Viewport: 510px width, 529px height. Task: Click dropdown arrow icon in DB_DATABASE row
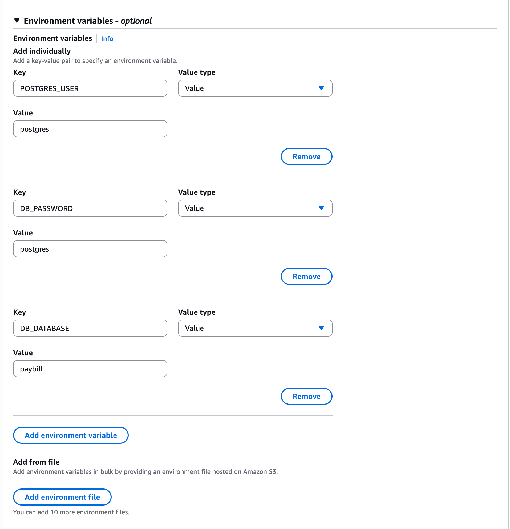click(x=321, y=328)
